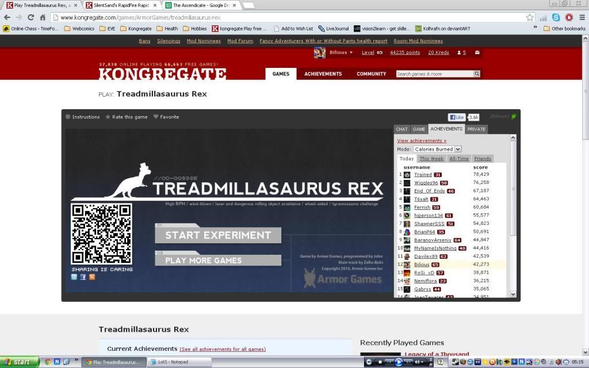Open the messages envelope icon
This screenshot has width=589, height=368.
click(x=477, y=52)
